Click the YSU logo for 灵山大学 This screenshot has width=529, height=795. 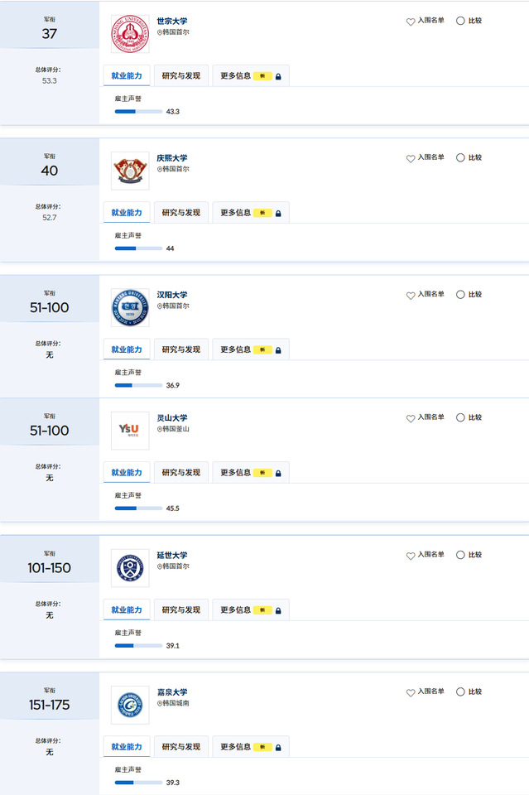[130, 431]
